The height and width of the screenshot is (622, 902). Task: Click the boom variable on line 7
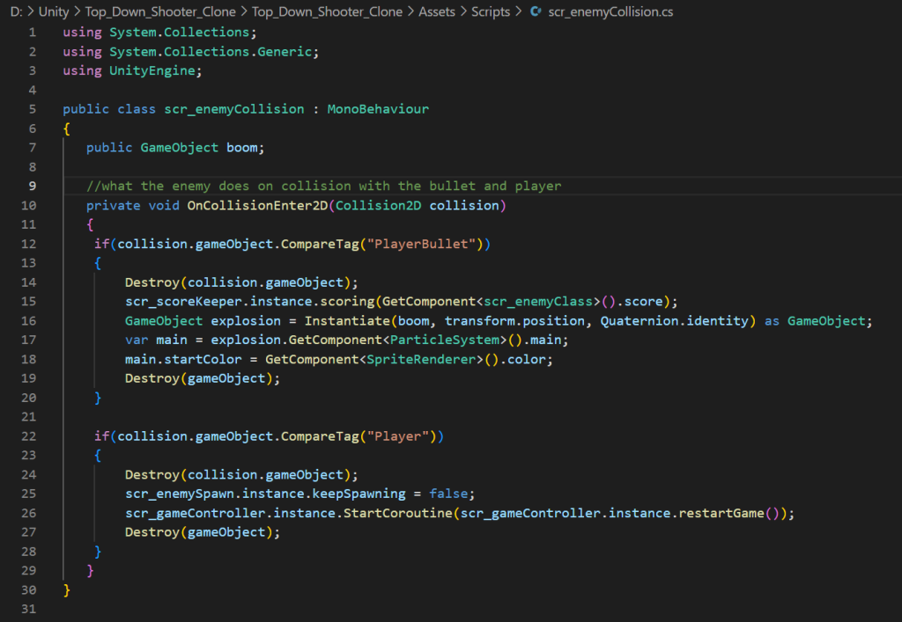(241, 148)
